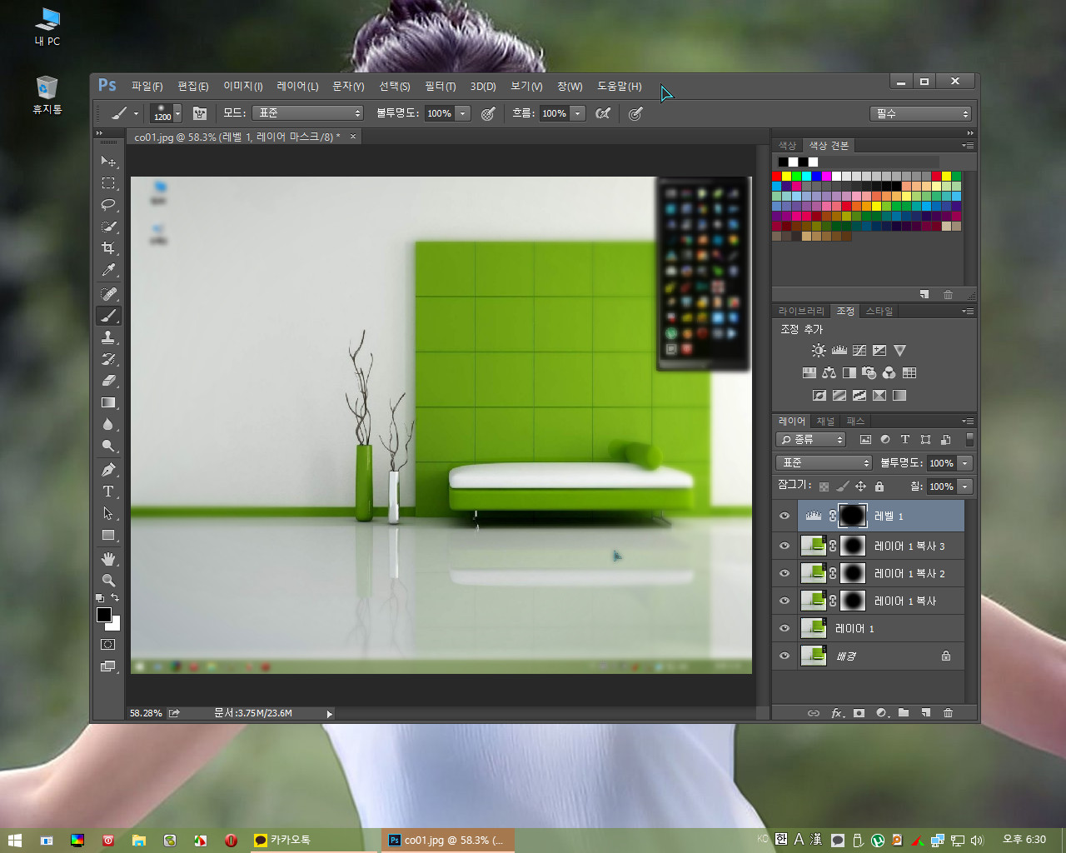Click the 58.28% zoom level field
The image size is (1066, 853).
tap(146, 713)
